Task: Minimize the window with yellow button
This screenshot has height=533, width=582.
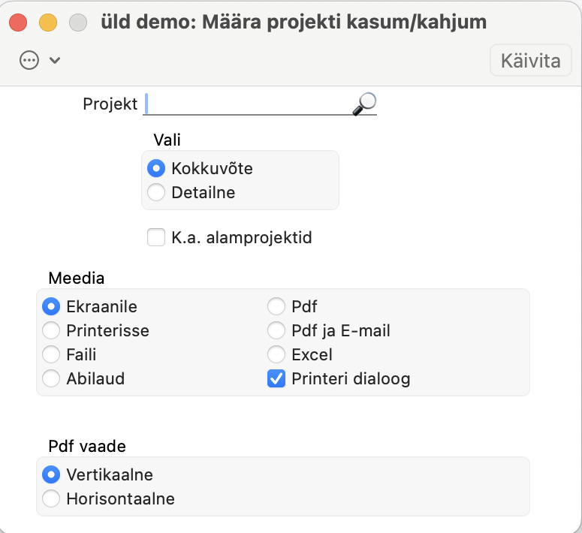Action: point(48,23)
